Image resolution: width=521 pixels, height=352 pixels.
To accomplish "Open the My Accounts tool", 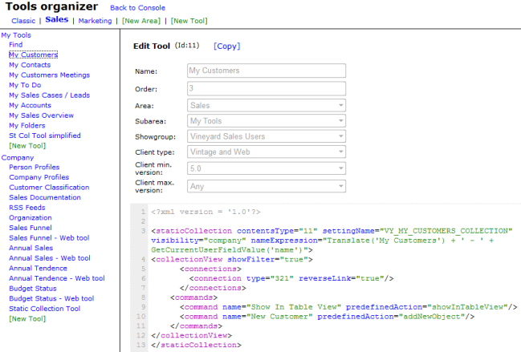I will tap(31, 106).
